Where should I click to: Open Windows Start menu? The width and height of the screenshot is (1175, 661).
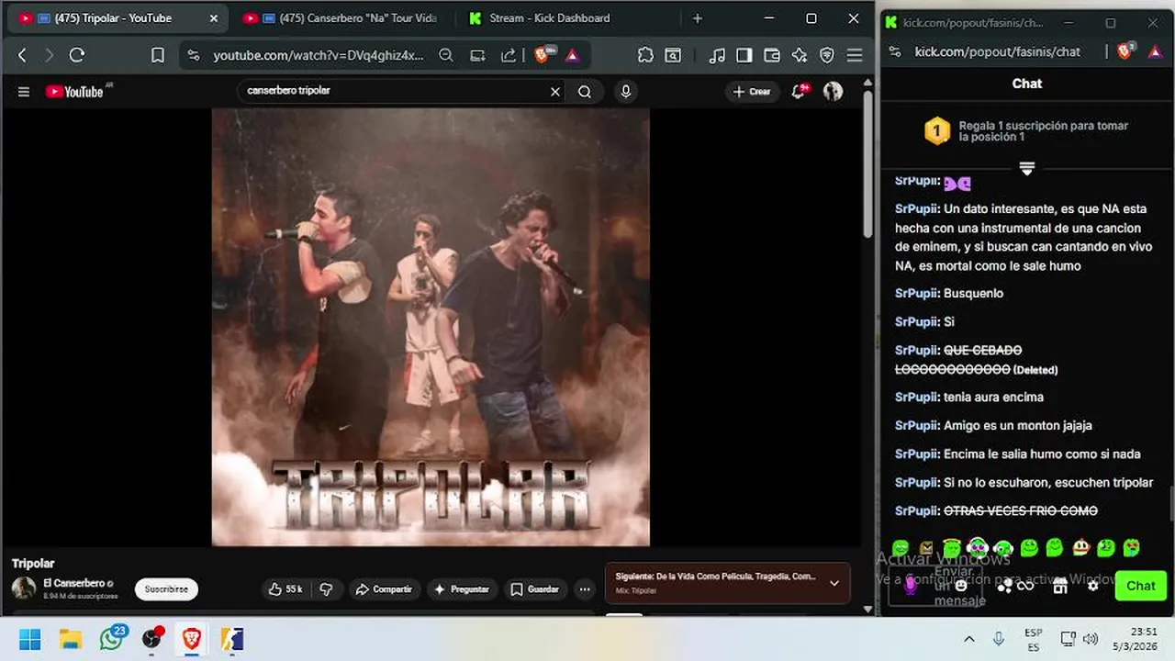click(x=30, y=639)
